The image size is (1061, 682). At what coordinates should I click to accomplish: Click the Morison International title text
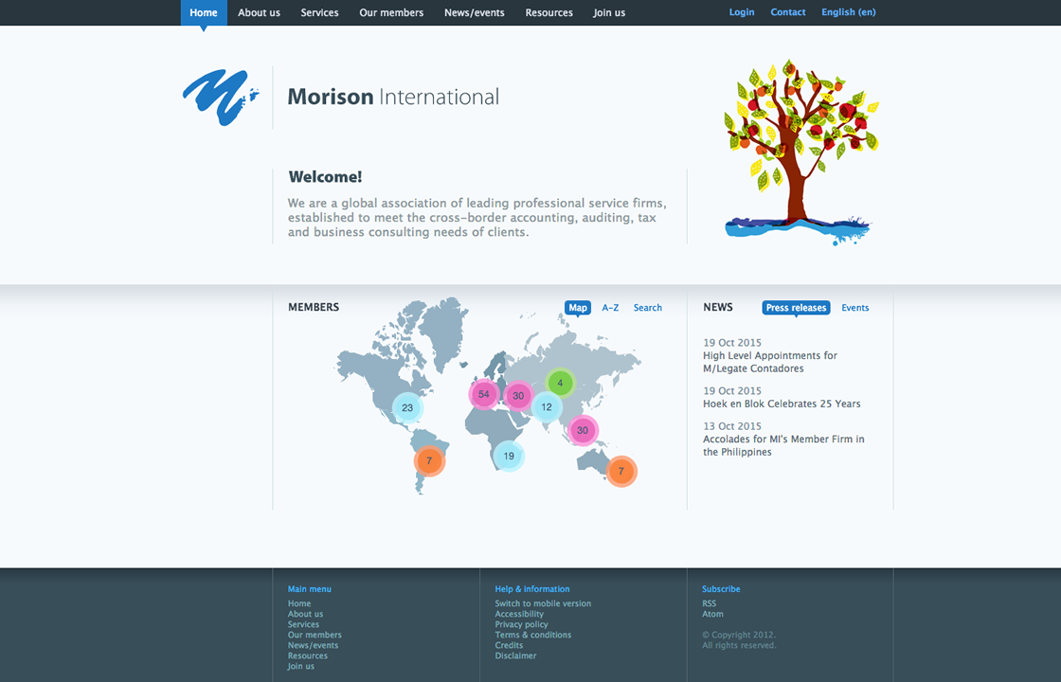[393, 97]
